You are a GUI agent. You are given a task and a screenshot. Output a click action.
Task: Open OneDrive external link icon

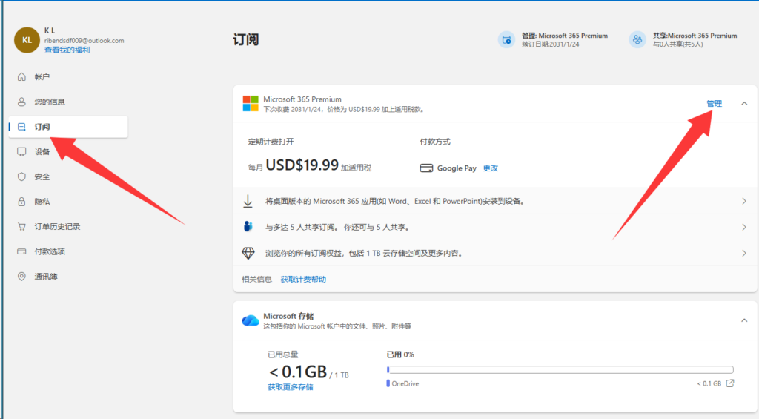pyautogui.click(x=729, y=383)
